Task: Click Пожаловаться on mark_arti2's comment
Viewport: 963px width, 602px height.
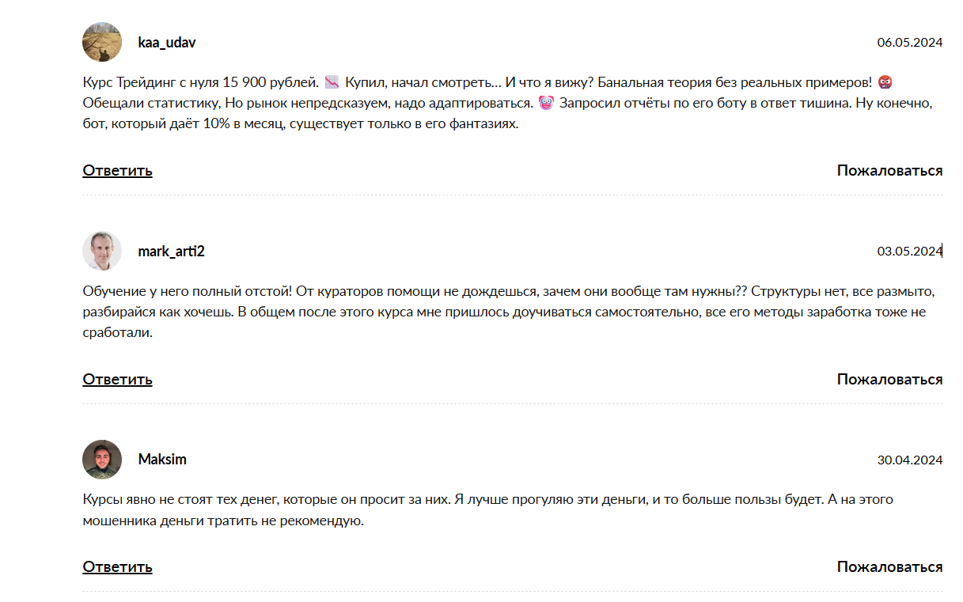Action: coord(889,379)
